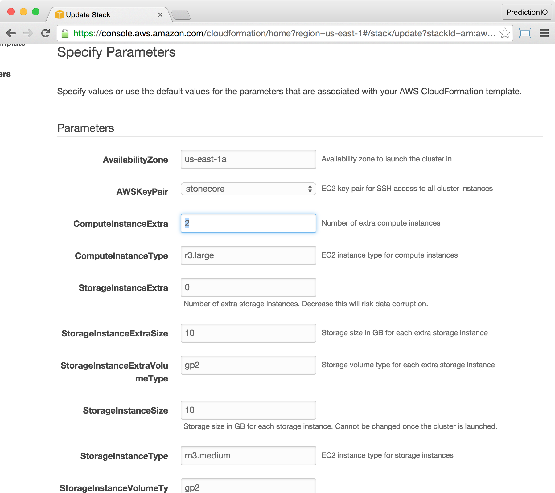Click the screen cast extension icon
The width and height of the screenshot is (555, 493).
click(x=525, y=33)
